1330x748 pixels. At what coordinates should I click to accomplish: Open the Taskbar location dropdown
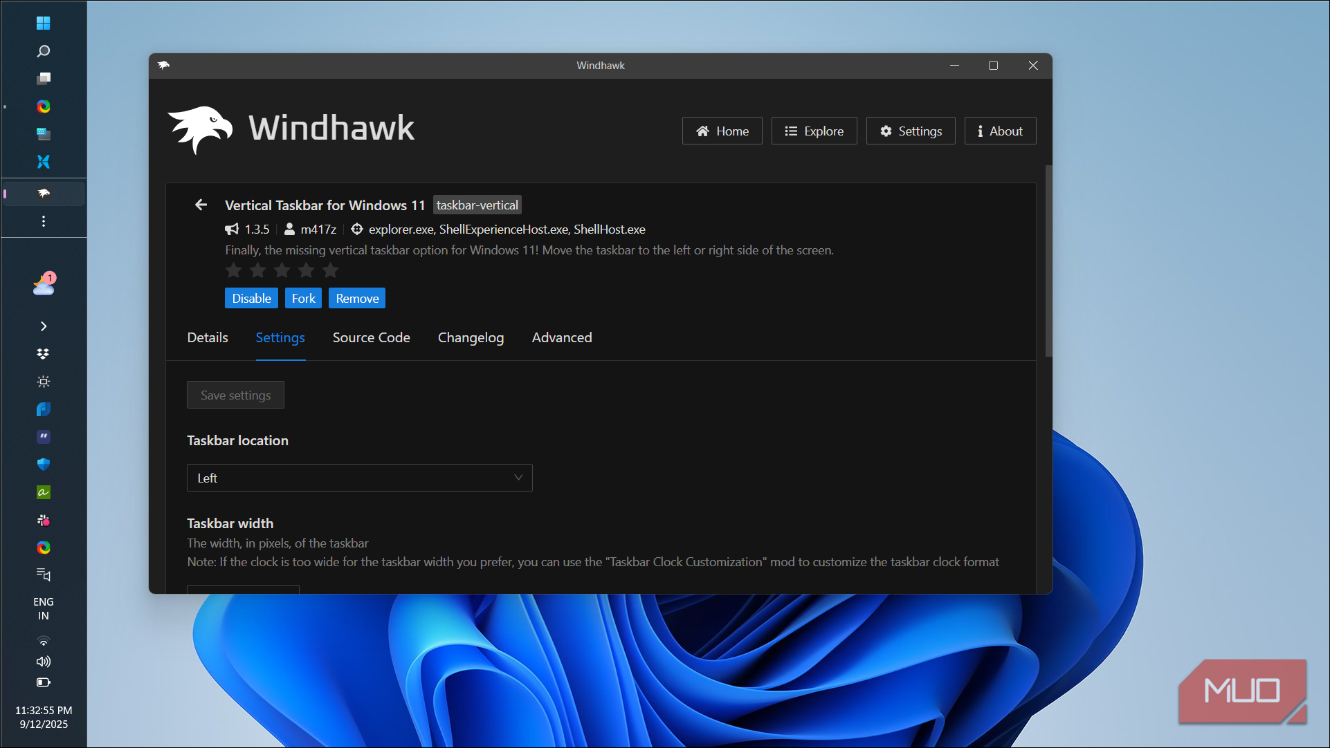click(x=359, y=478)
